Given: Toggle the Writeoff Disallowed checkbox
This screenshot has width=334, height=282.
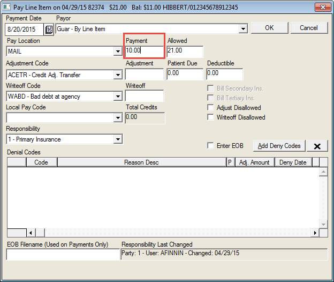Looking at the screenshot, I should coord(211,117).
